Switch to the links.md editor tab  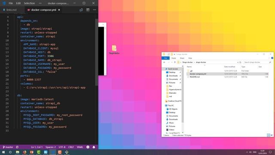click(11, 10)
